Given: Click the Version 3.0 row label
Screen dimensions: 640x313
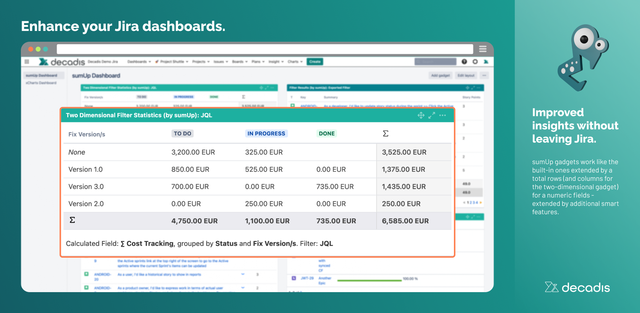Looking at the screenshot, I should point(86,187).
